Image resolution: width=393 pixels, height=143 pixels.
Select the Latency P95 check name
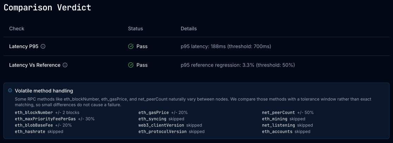24,46
